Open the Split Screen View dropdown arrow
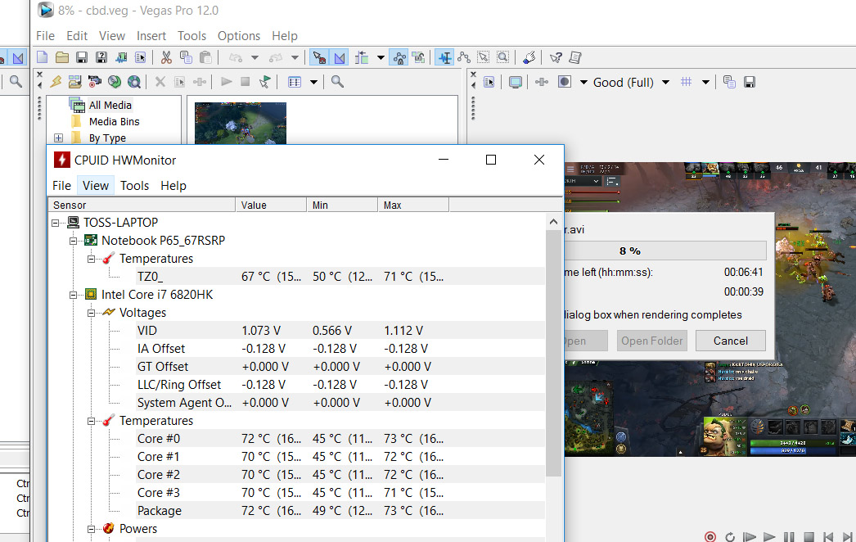Screen dimensions: 856x542 (583, 82)
